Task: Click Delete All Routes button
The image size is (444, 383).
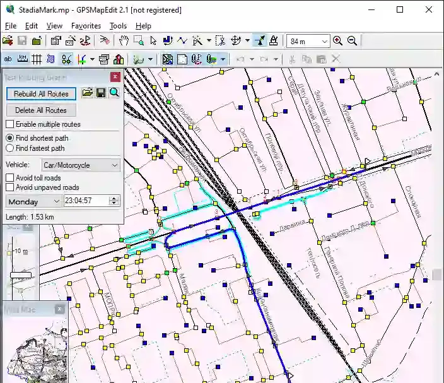Action: [41, 110]
